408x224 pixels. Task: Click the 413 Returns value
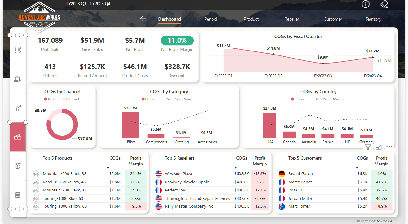[50, 67]
